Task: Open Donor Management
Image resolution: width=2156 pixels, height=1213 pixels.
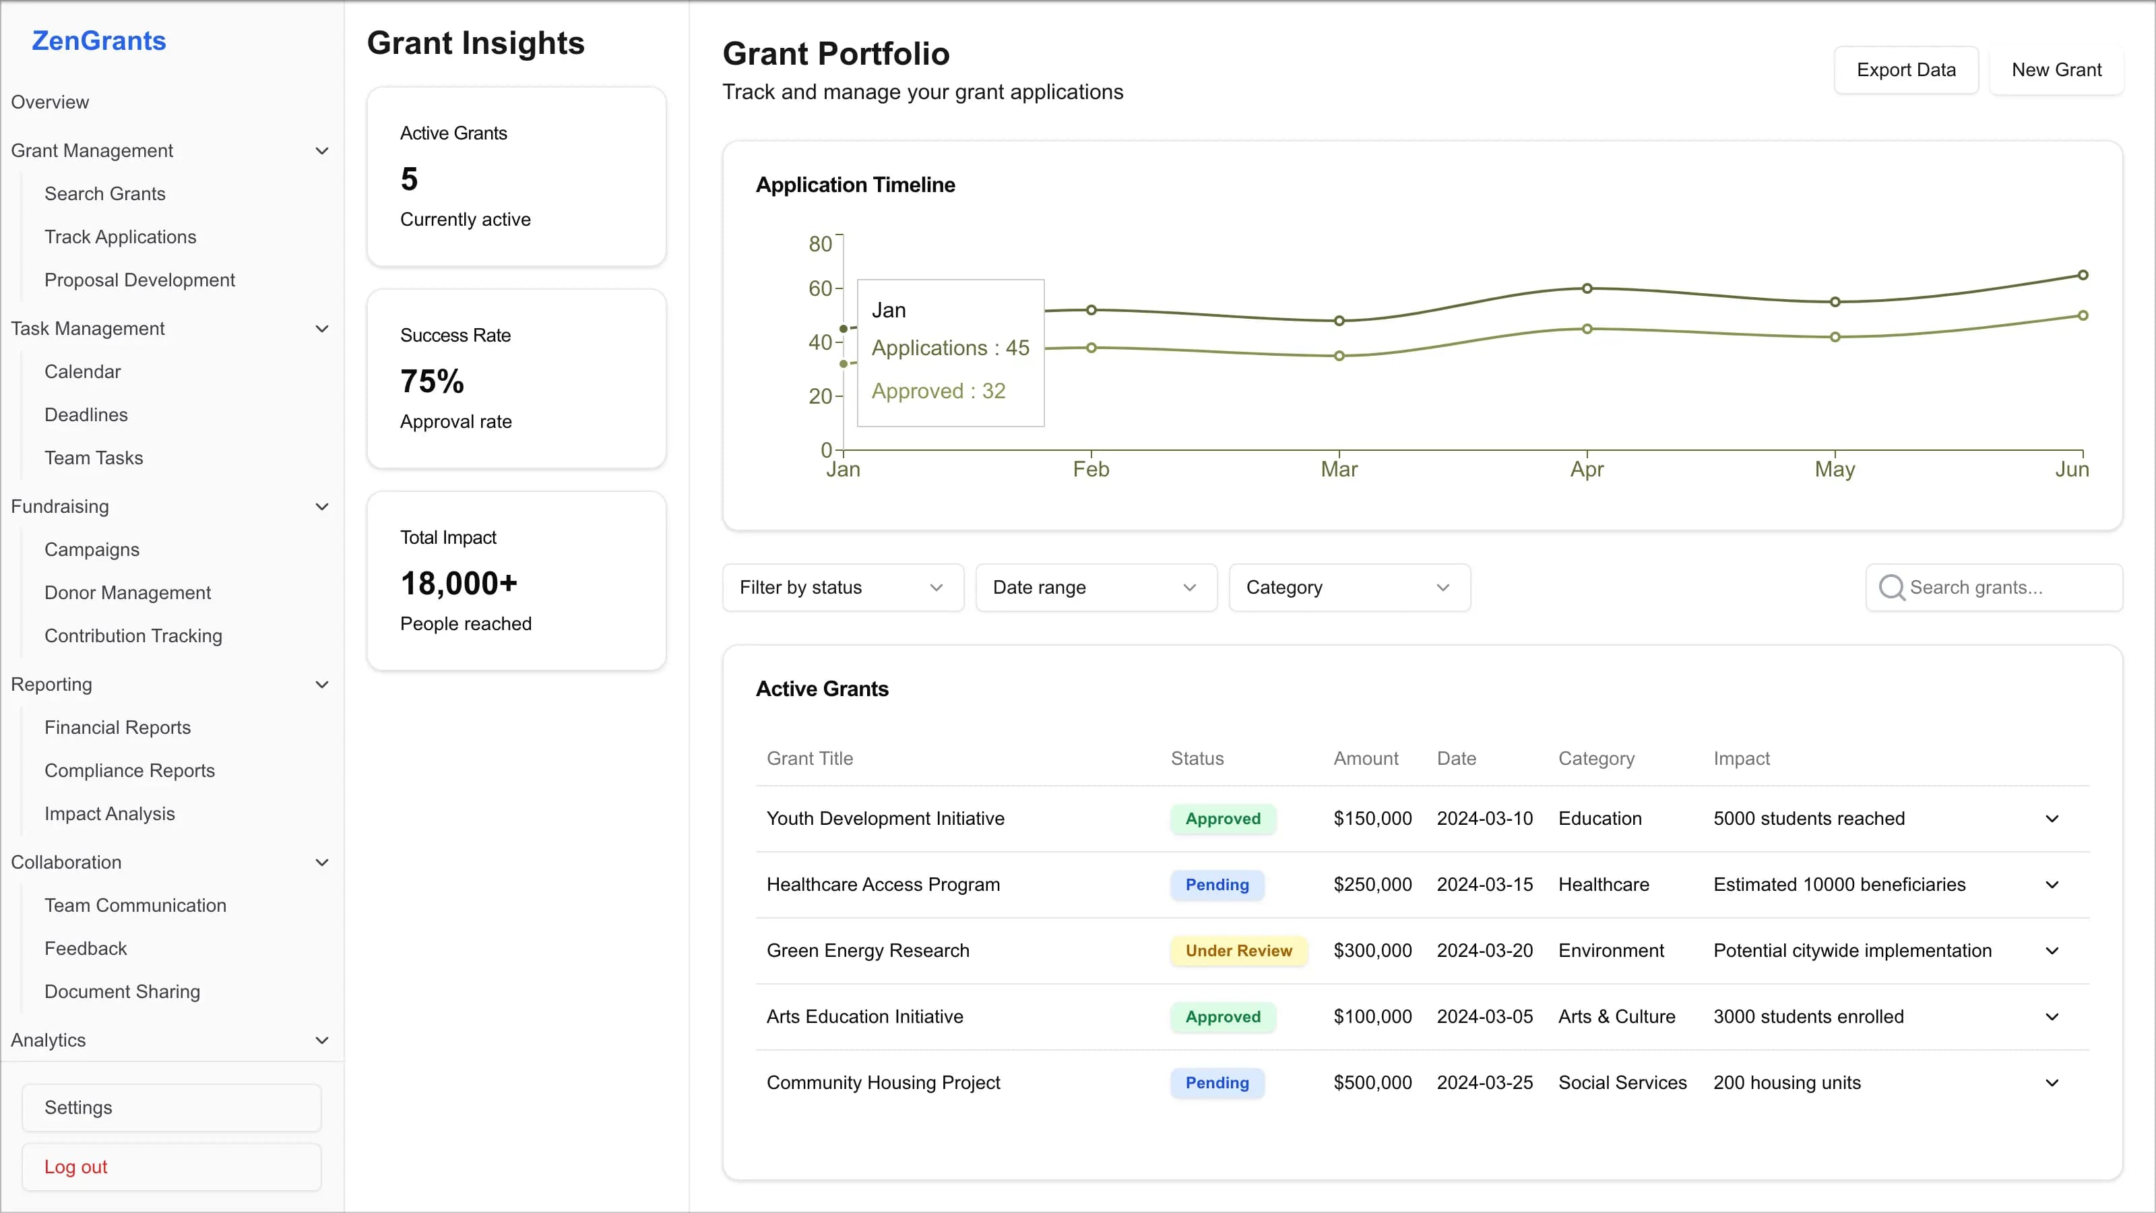Action: pos(128,593)
